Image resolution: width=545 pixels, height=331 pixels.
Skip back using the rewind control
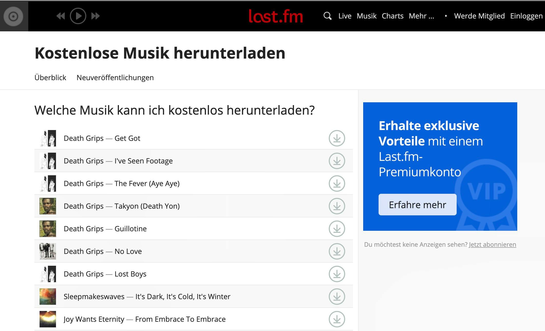[61, 16]
